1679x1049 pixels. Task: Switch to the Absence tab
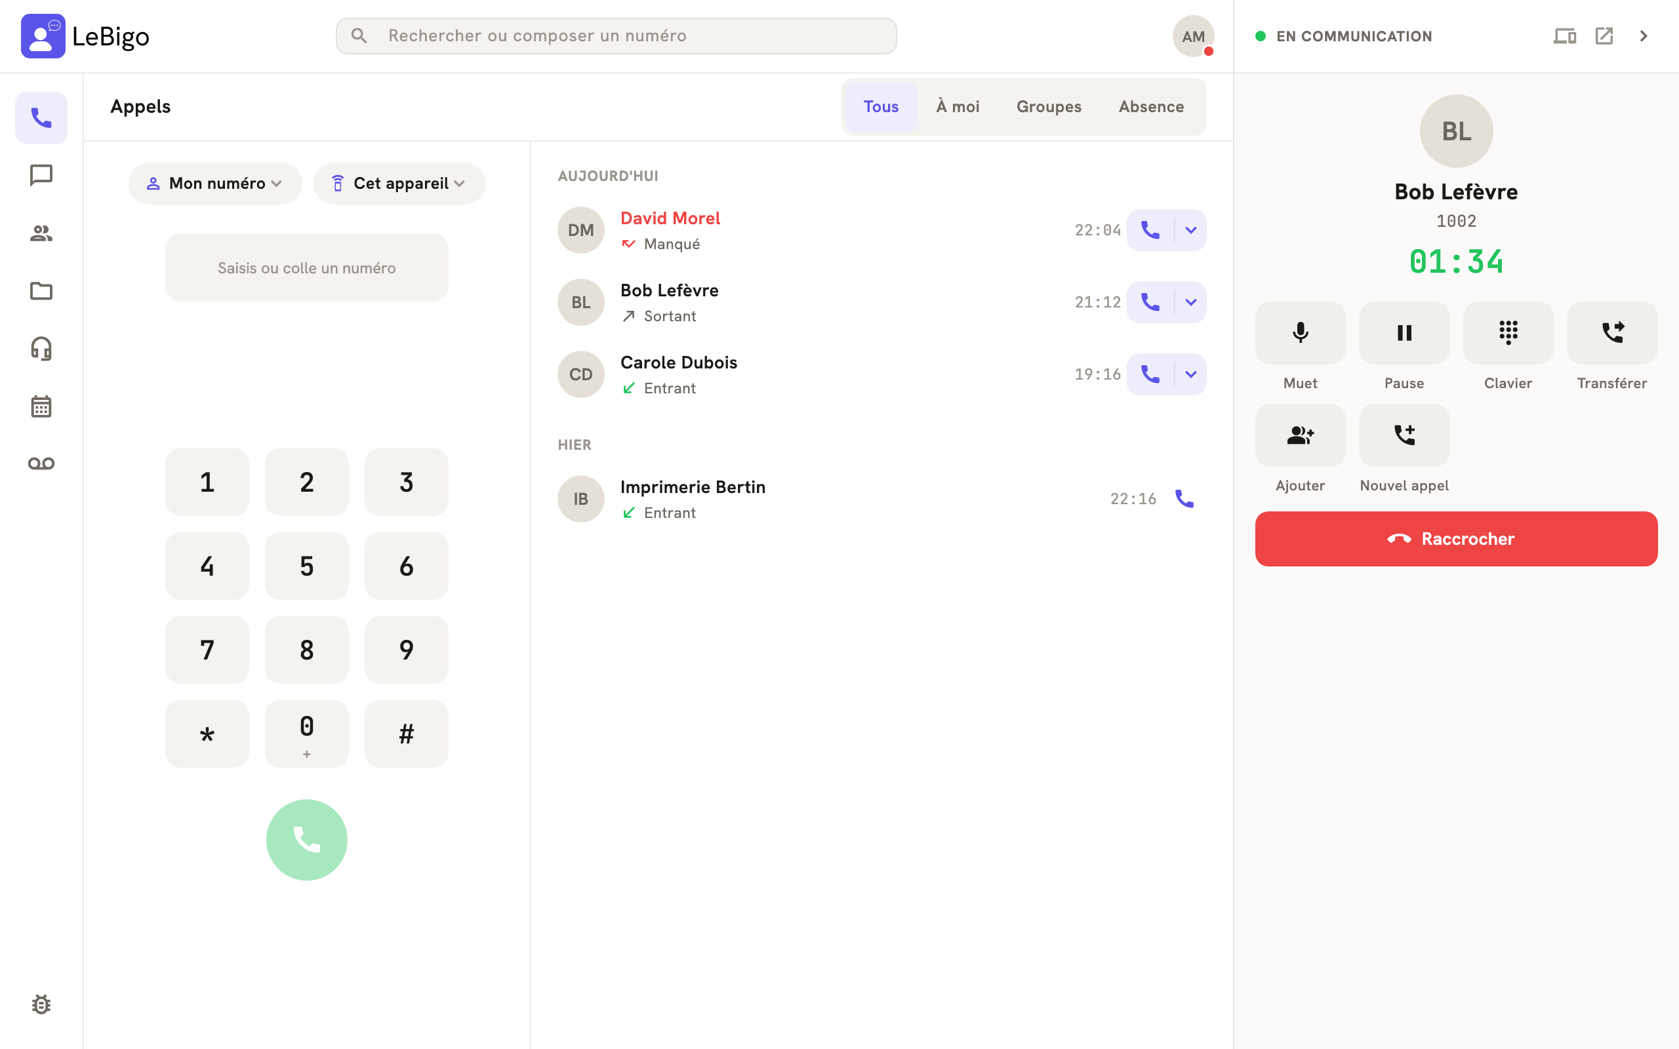[x=1151, y=106]
